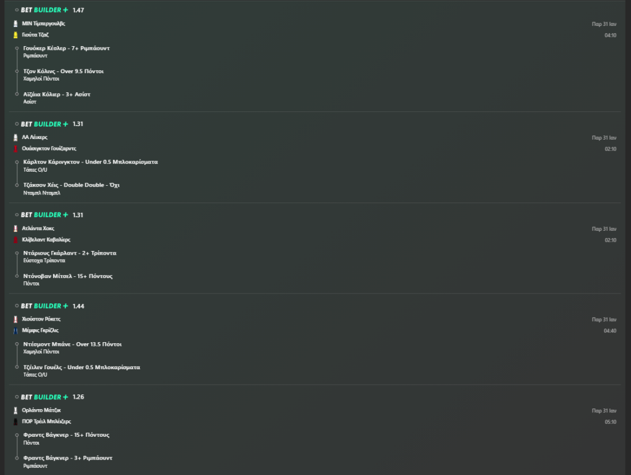Click the red Ουάσιγκτον Γουίζαρντς jersey icon
This screenshot has height=475, width=631.
15,149
